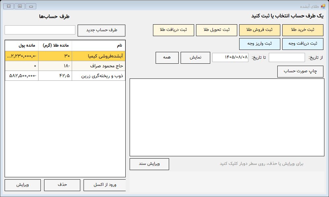Click the ثبت دریافت وجه button
This screenshot has width=329, height=197.
click(x=303, y=44)
